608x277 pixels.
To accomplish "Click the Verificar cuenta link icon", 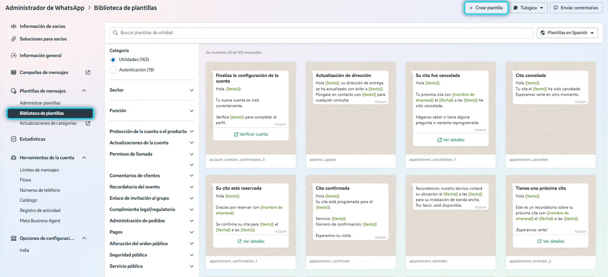I will (236, 134).
